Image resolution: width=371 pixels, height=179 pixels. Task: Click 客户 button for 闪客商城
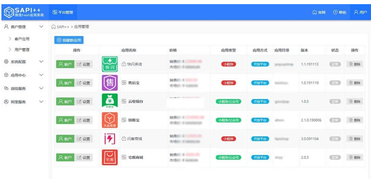point(65,138)
